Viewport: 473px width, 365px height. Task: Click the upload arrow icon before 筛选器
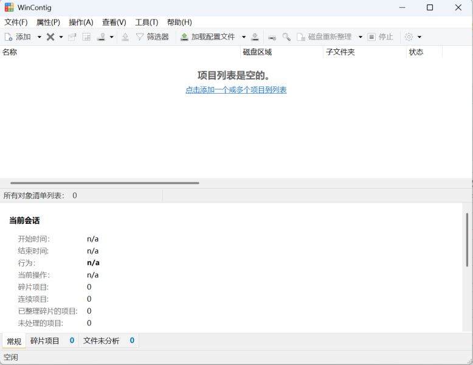(125, 37)
